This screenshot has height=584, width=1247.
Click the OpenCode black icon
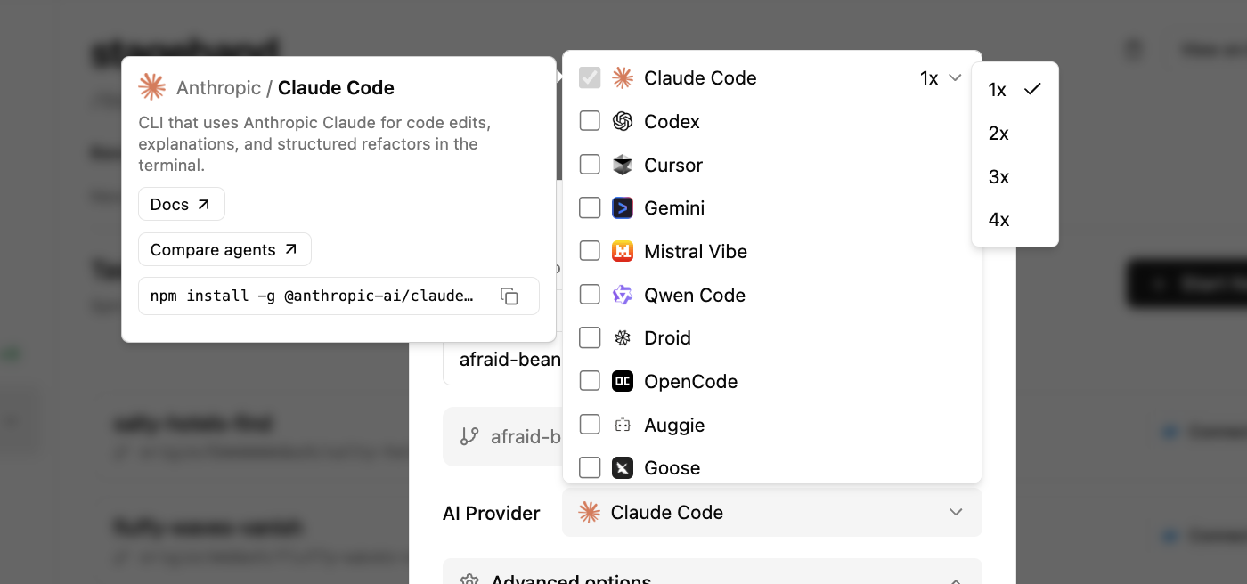point(623,381)
